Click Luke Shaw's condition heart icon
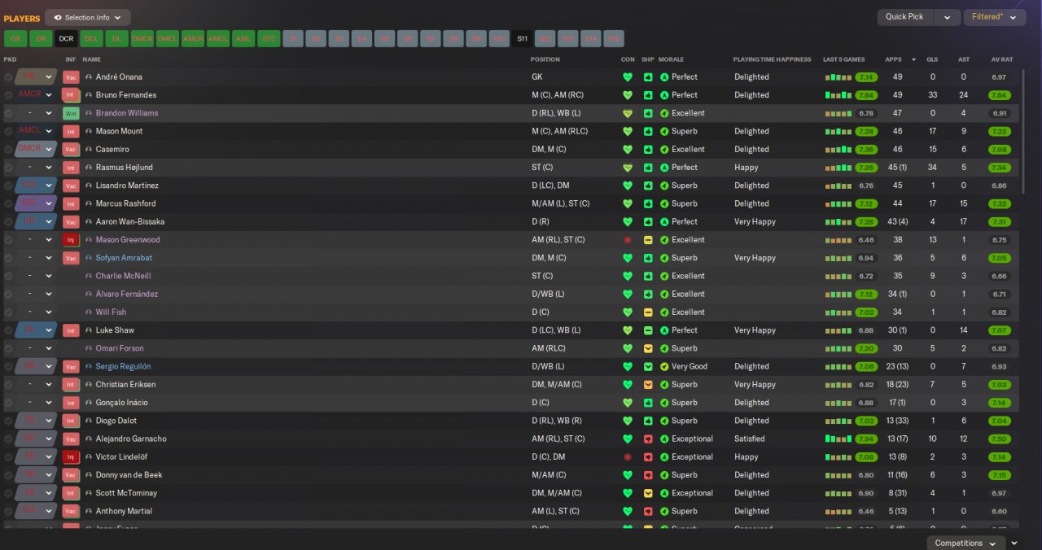This screenshot has width=1042, height=550. click(x=627, y=330)
